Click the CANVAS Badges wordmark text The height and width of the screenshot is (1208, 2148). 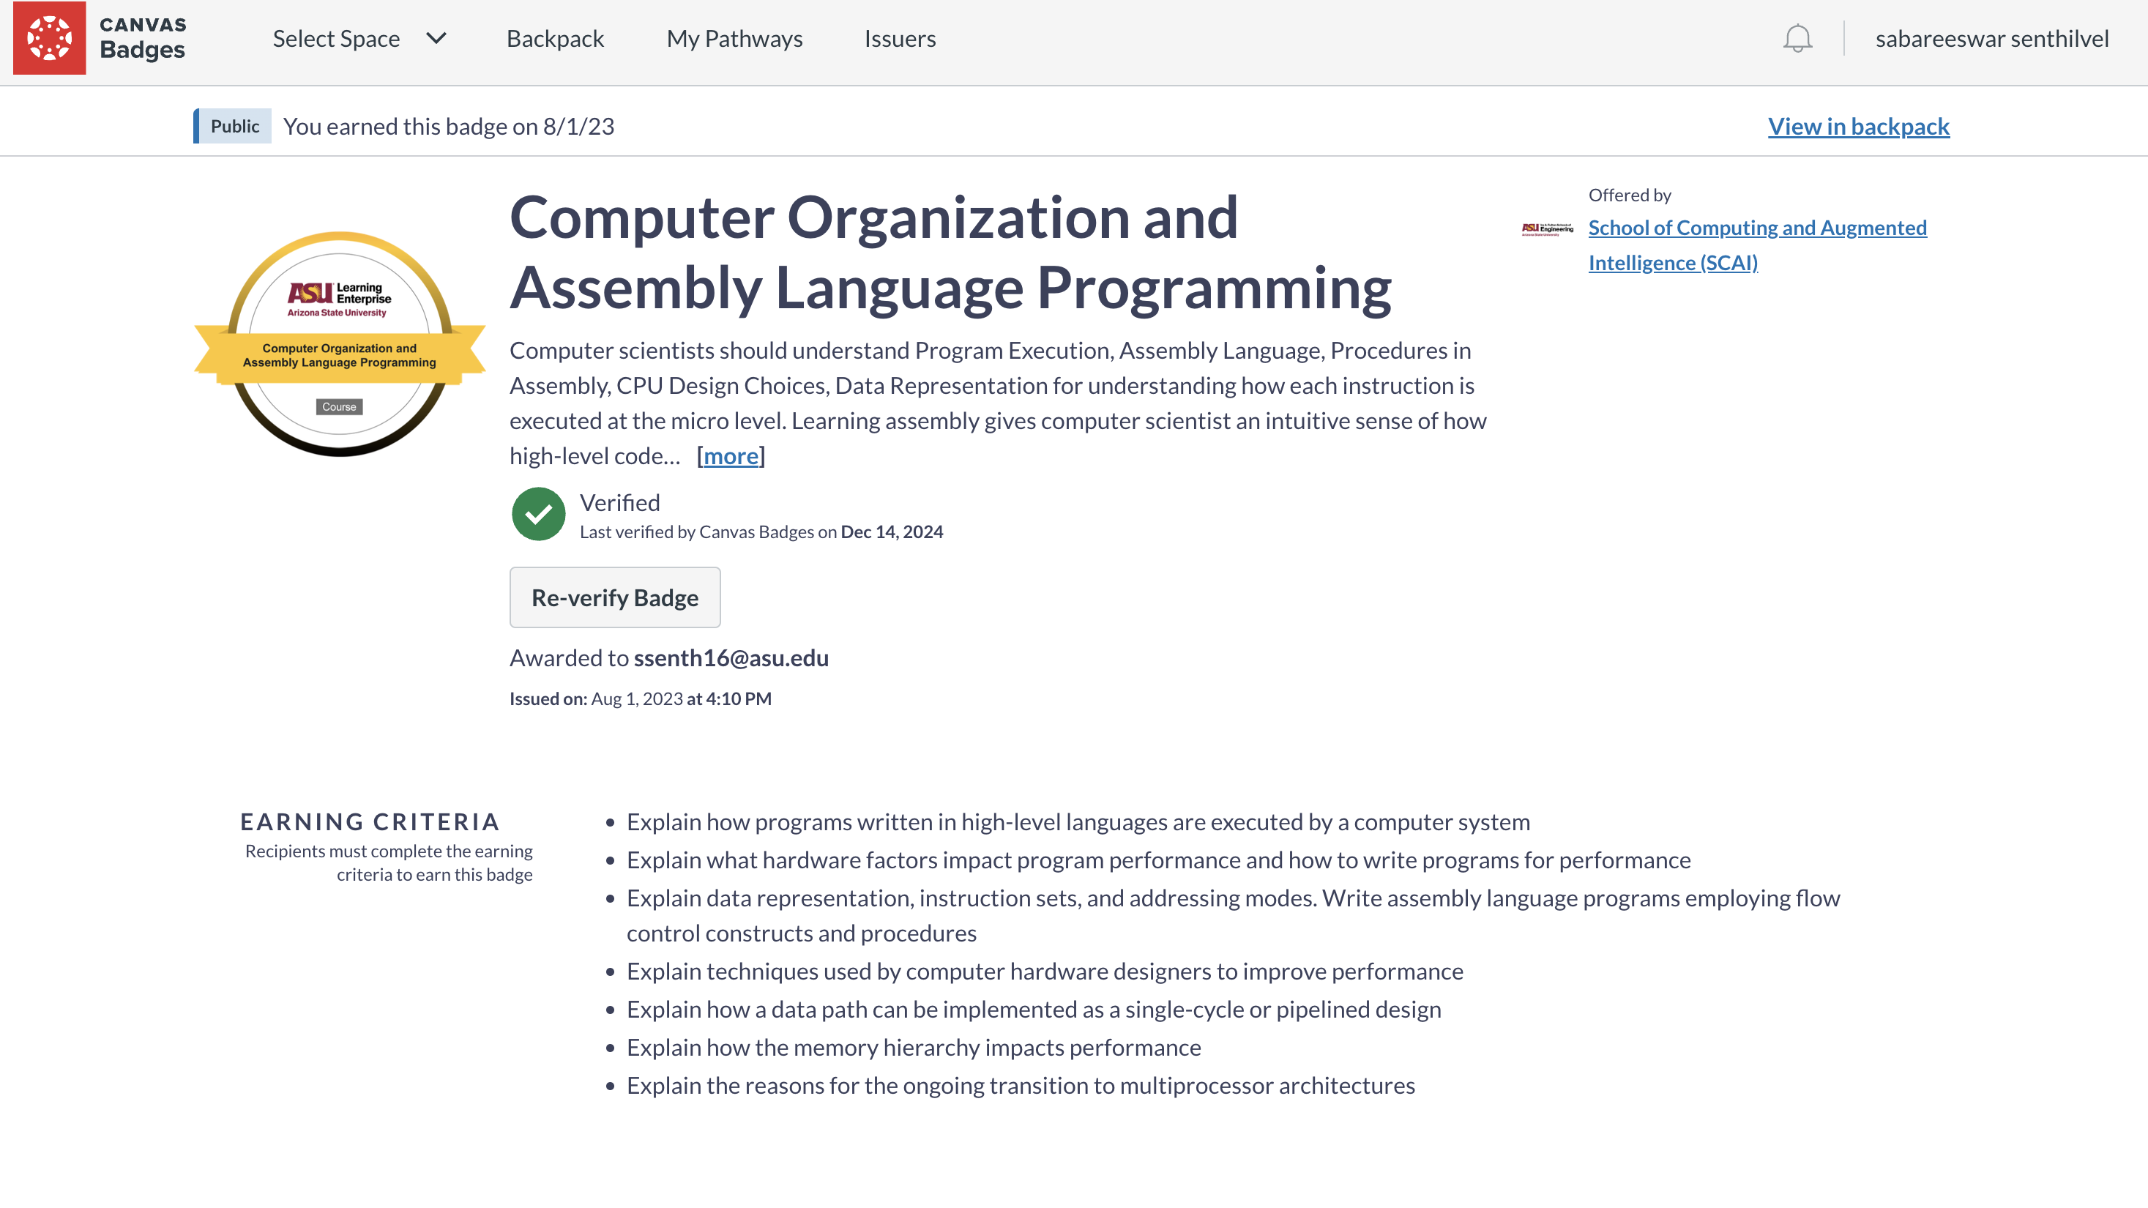[x=143, y=38]
